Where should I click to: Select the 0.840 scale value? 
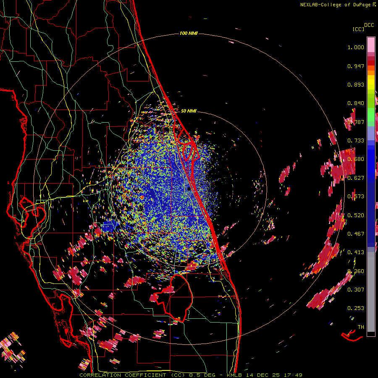tap(356, 103)
